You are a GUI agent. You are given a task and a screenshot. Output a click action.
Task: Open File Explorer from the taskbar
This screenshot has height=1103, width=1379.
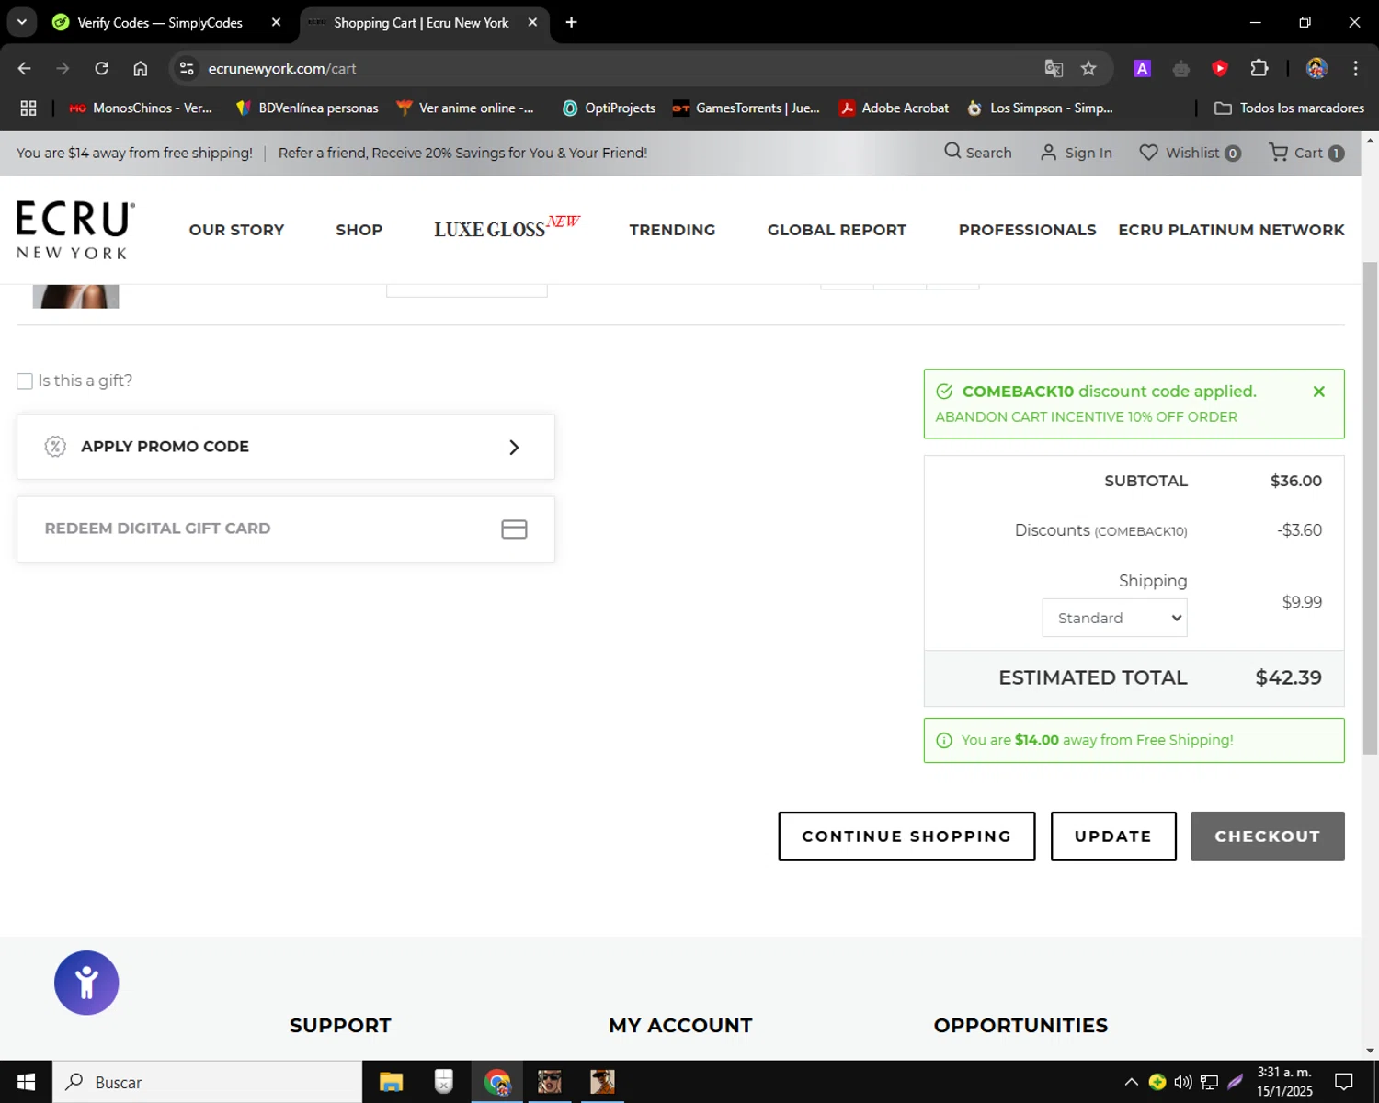(x=391, y=1082)
